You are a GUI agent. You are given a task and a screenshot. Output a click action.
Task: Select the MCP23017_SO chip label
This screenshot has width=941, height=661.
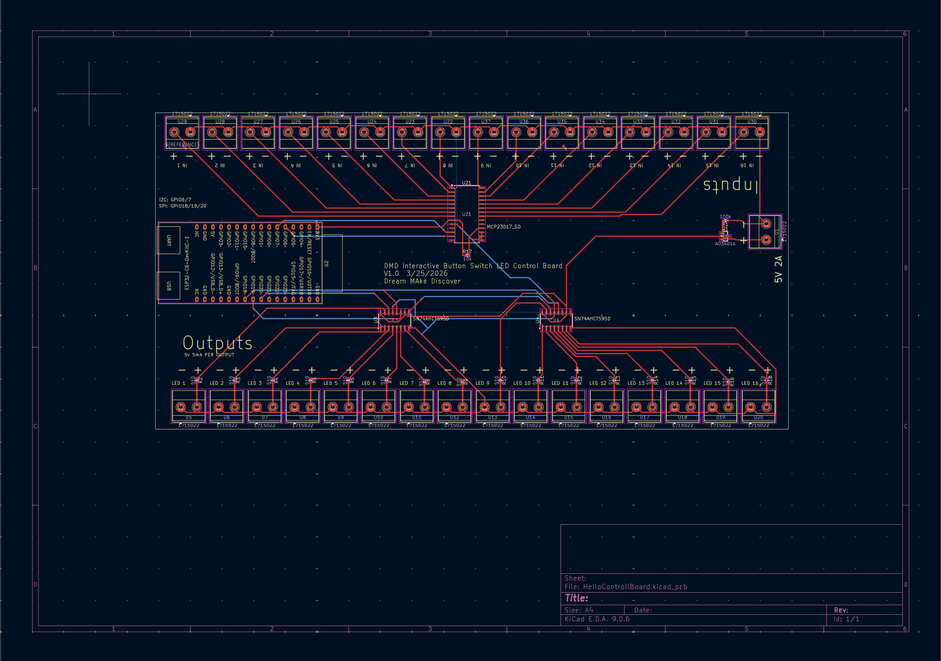[504, 227]
